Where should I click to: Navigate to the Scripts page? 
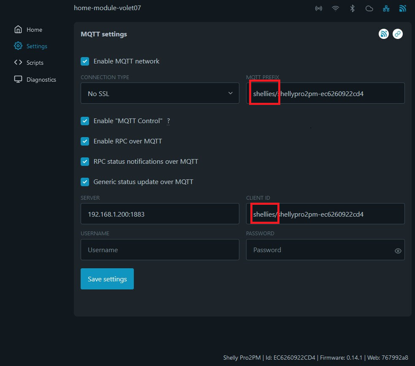point(35,62)
